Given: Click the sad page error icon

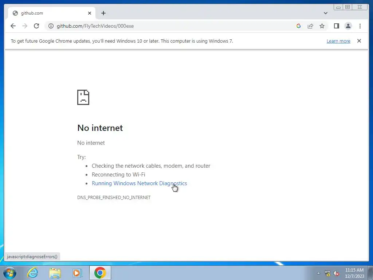Looking at the screenshot, I should (x=83, y=97).
